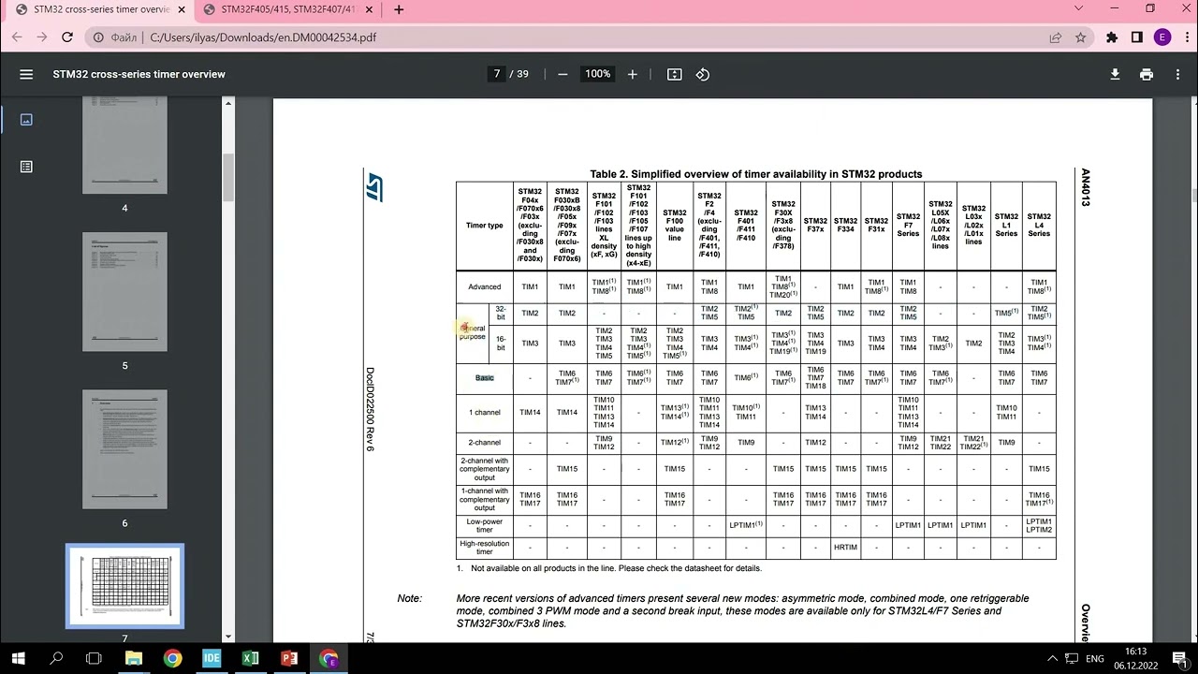Open page 5 thumbnail
The image size is (1198, 674).
pos(124,292)
